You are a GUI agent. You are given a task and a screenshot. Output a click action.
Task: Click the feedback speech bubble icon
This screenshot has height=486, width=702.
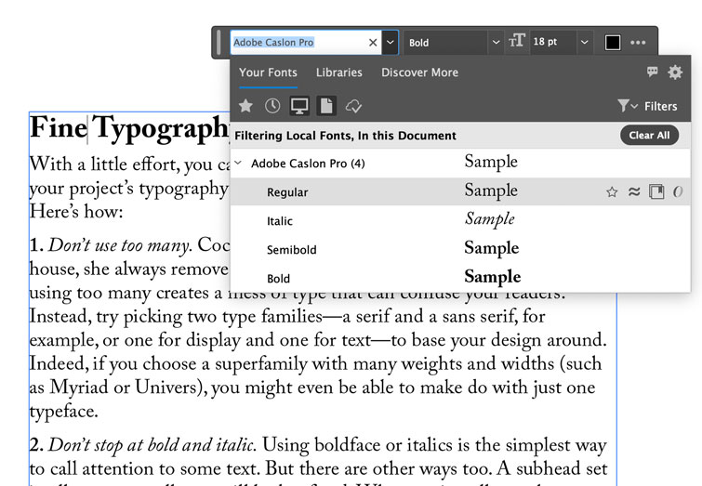(653, 72)
